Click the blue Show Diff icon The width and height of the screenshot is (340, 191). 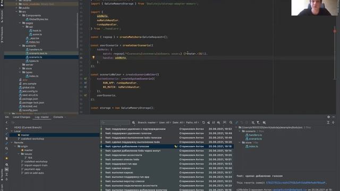(236, 123)
